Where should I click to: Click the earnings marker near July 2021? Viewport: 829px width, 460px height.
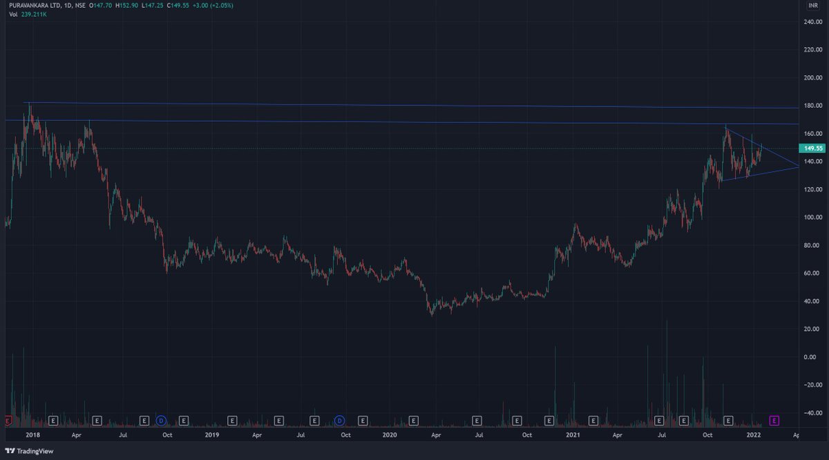[x=660, y=420]
